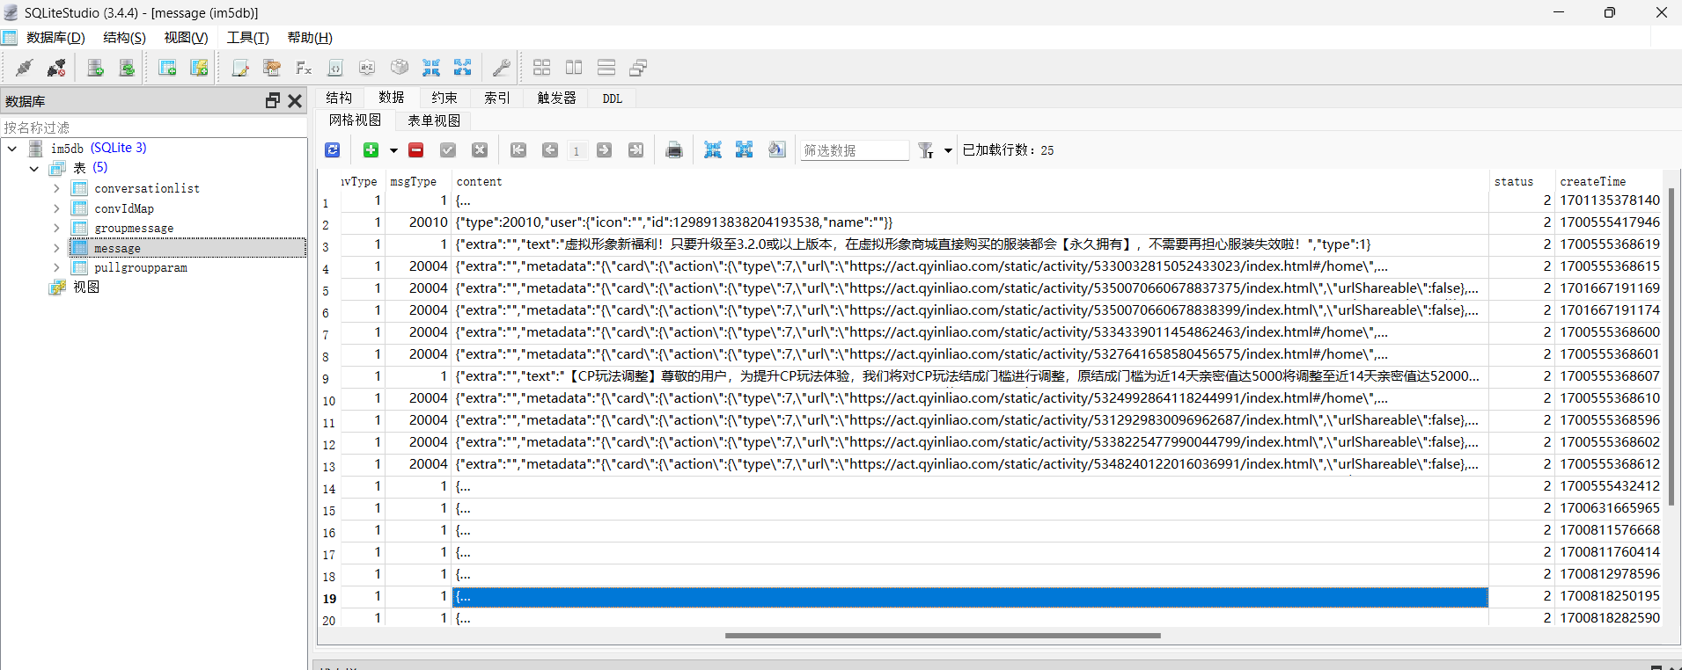Expand the conversationlist table node

pos(56,188)
